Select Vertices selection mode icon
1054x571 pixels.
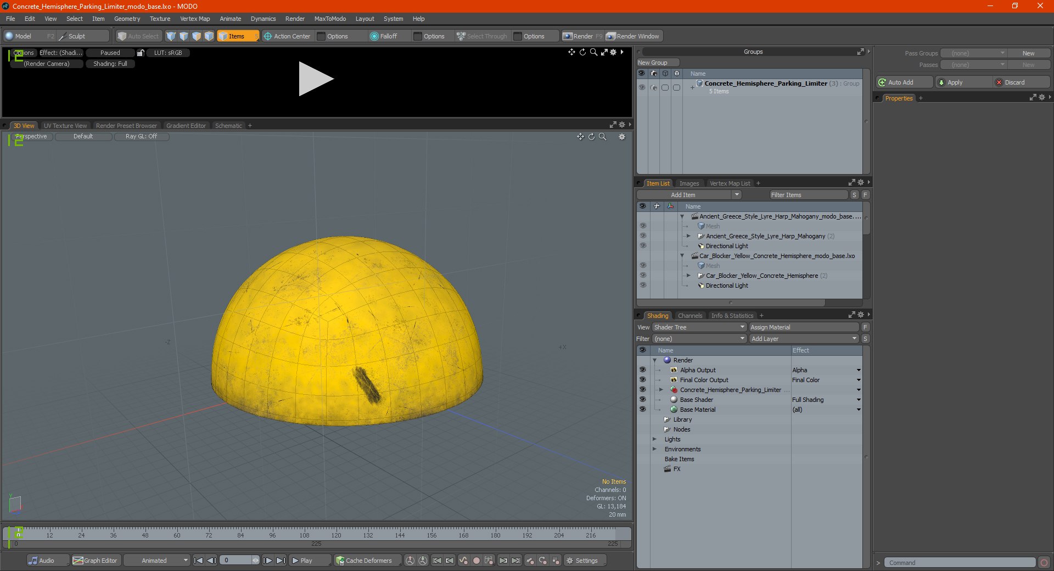pyautogui.click(x=171, y=36)
